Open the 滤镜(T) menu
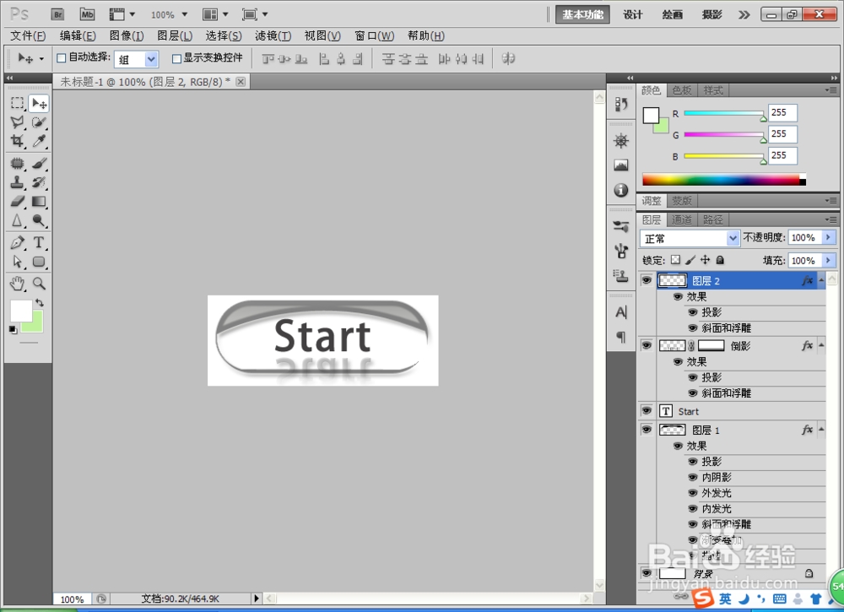Viewport: 844px width, 612px height. click(273, 36)
